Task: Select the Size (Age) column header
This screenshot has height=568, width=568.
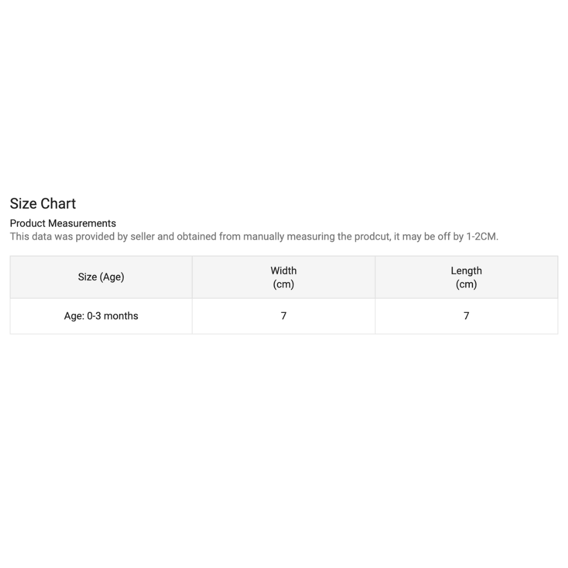Action: point(101,277)
